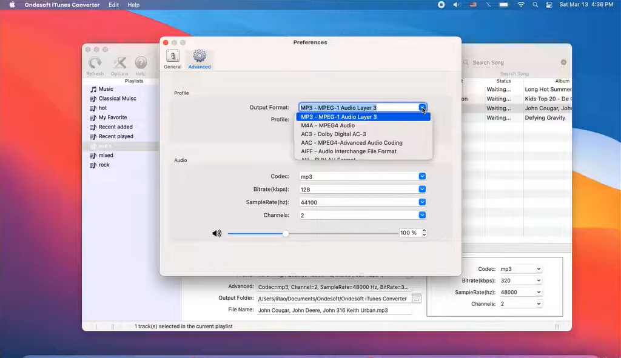Click the 100 % volume field

[409, 233]
